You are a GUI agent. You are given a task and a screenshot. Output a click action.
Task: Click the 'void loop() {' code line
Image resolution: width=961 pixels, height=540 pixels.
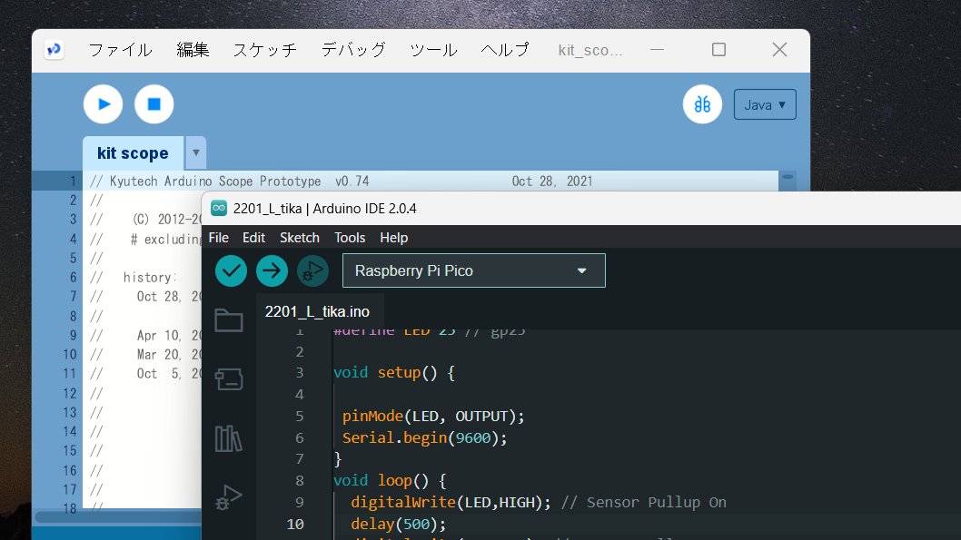tap(390, 481)
